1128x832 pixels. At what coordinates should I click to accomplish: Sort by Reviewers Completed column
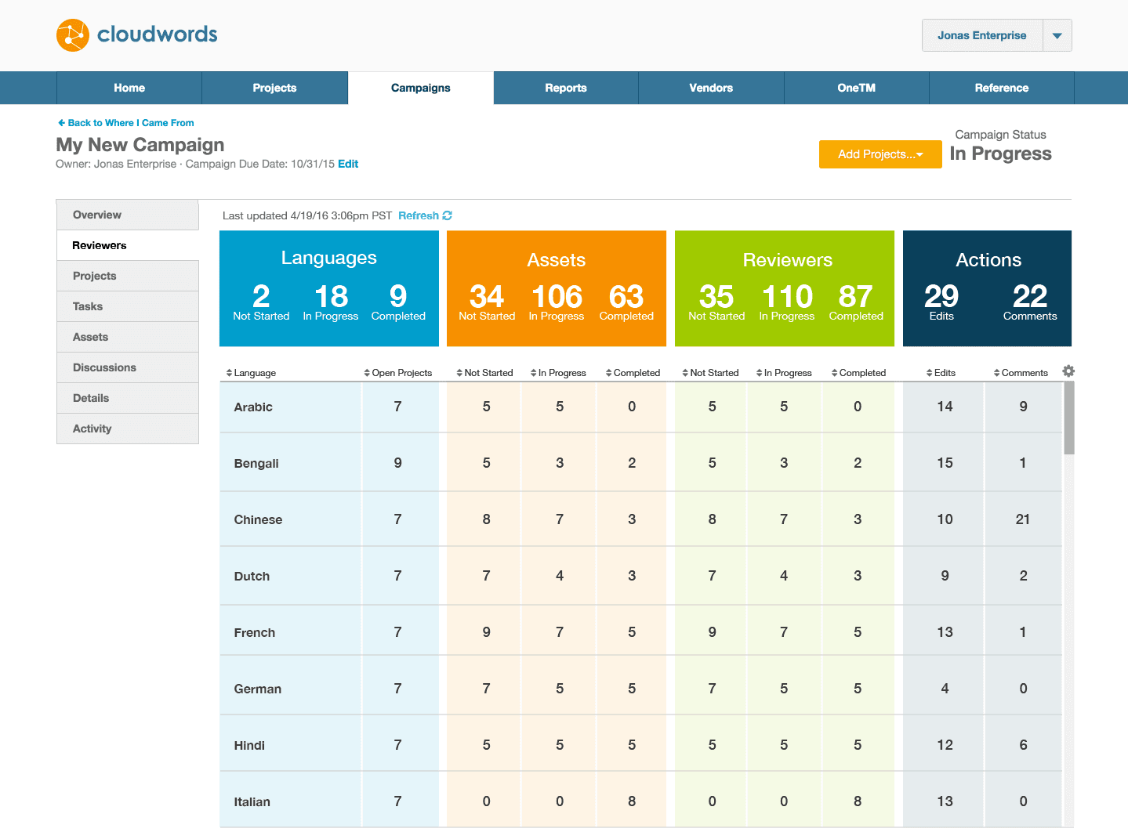[858, 373]
